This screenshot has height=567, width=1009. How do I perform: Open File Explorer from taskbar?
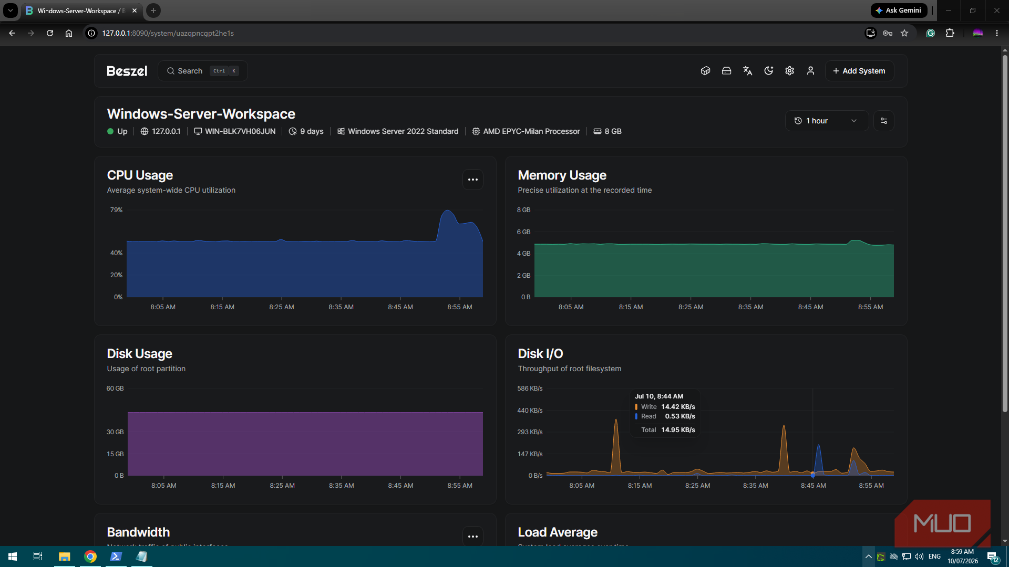(x=64, y=556)
